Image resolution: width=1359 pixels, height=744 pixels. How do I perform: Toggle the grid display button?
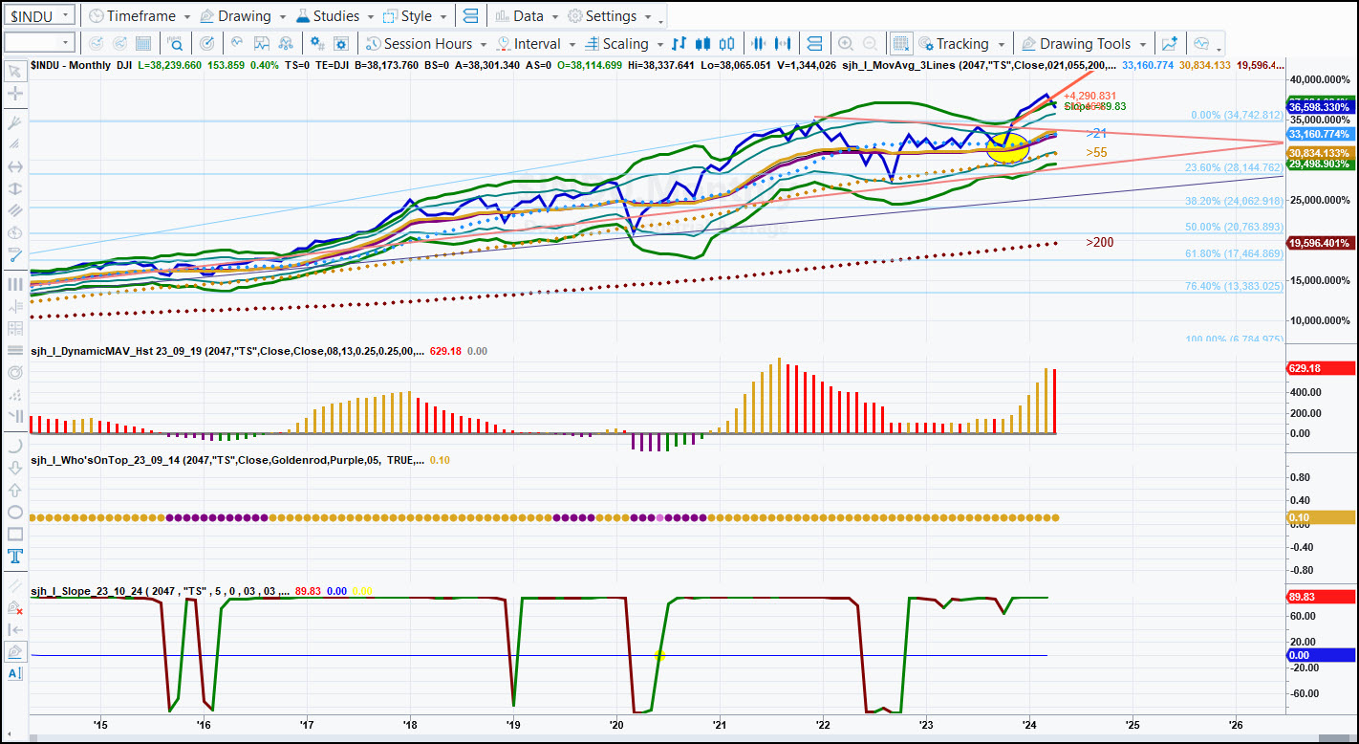(x=900, y=44)
